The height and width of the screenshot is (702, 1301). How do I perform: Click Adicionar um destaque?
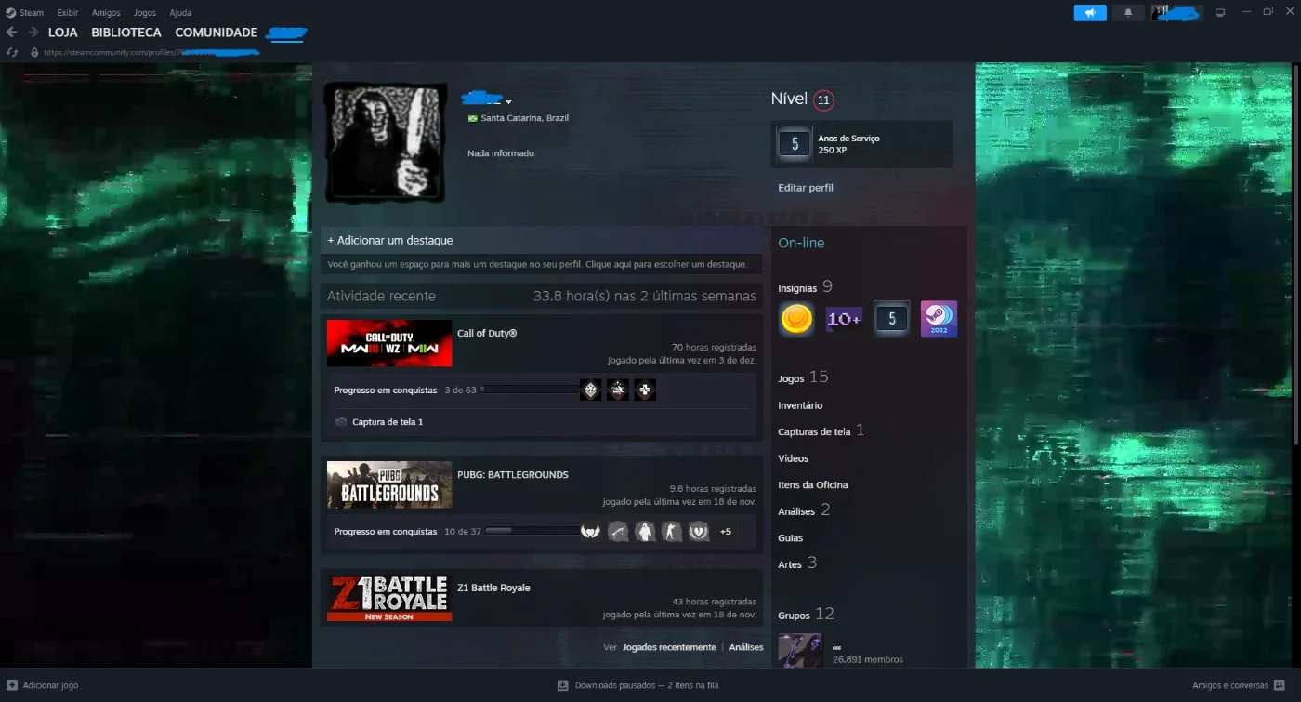(x=390, y=240)
